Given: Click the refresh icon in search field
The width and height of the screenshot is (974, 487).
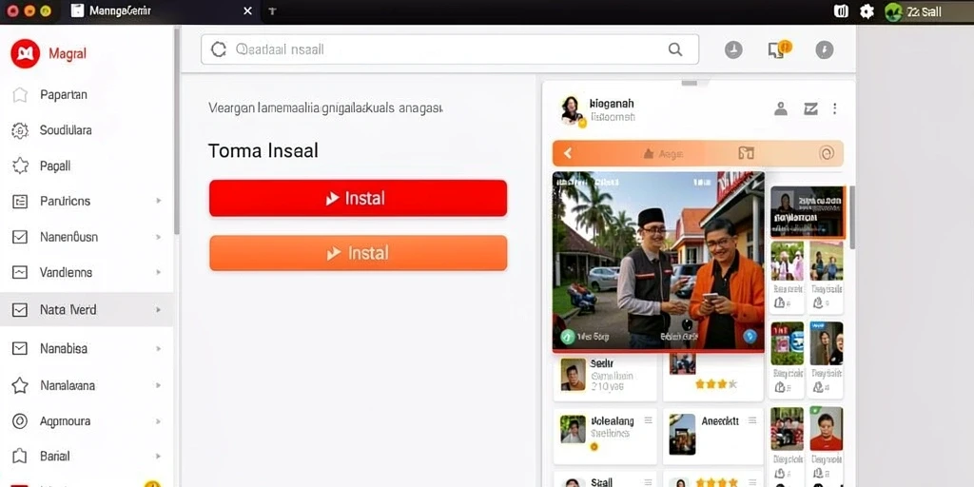Looking at the screenshot, I should (x=219, y=49).
